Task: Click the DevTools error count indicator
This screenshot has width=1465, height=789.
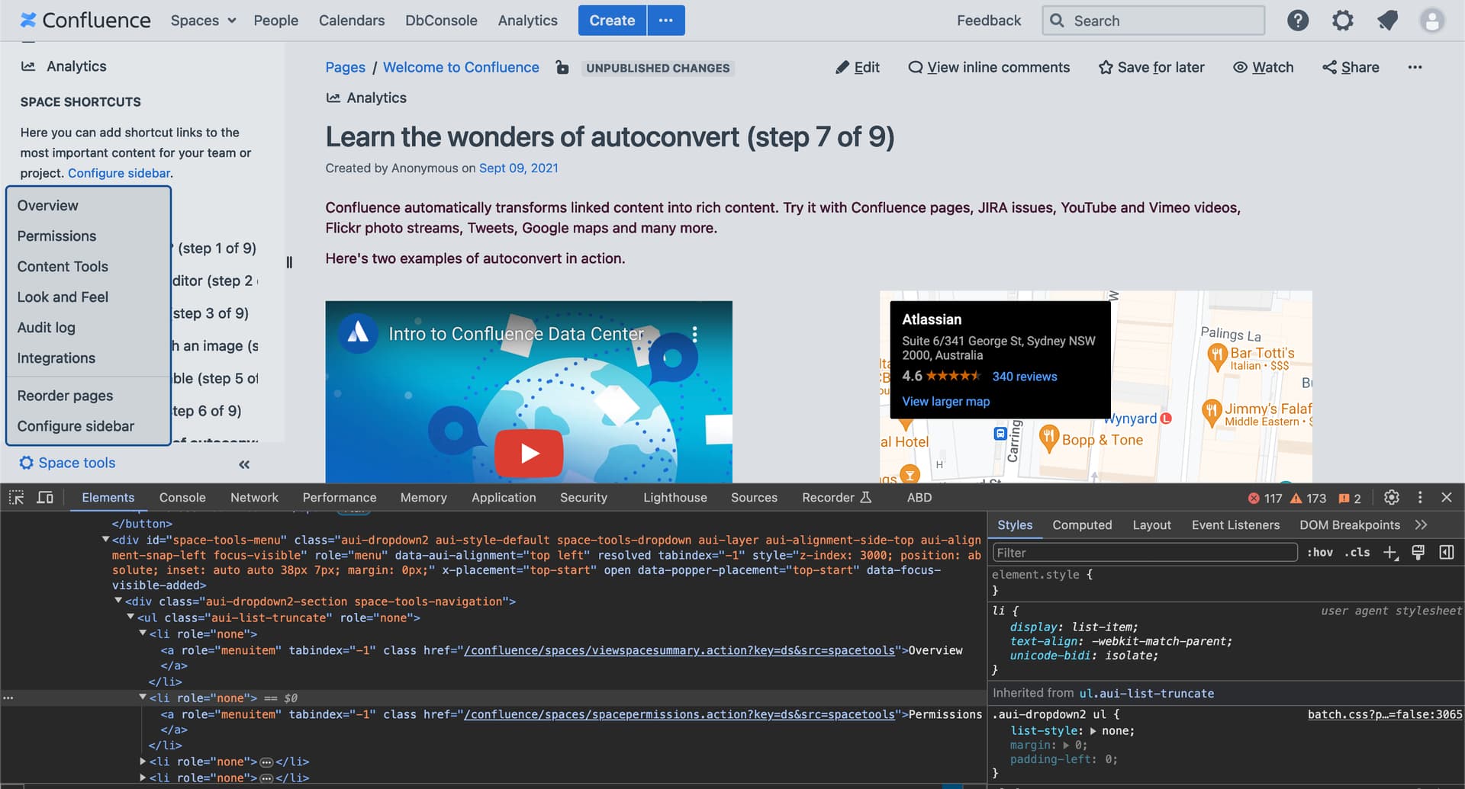Action: tap(1265, 499)
